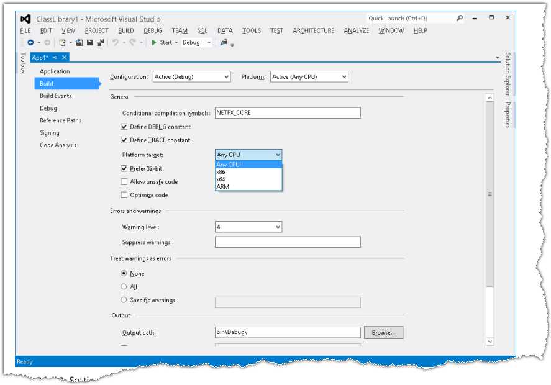Go to the Application properties page

(x=55, y=71)
